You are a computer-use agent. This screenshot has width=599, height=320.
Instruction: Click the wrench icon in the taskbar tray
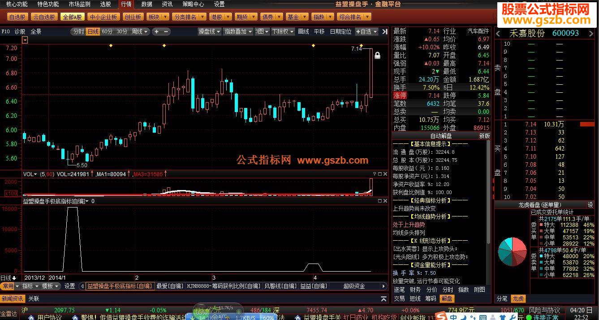512,316
